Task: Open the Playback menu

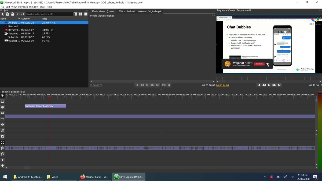Action: point(23,7)
